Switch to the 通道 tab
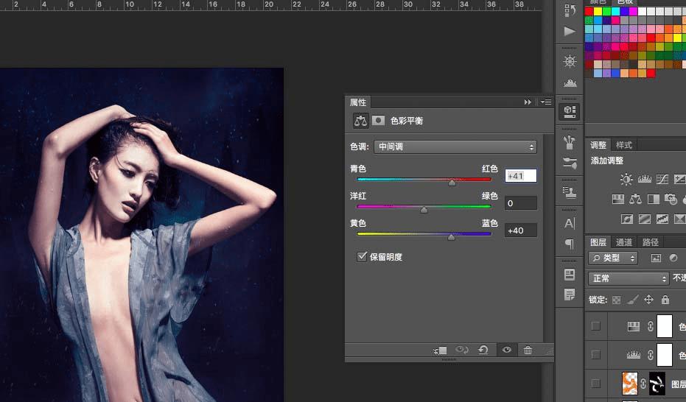 click(x=624, y=242)
